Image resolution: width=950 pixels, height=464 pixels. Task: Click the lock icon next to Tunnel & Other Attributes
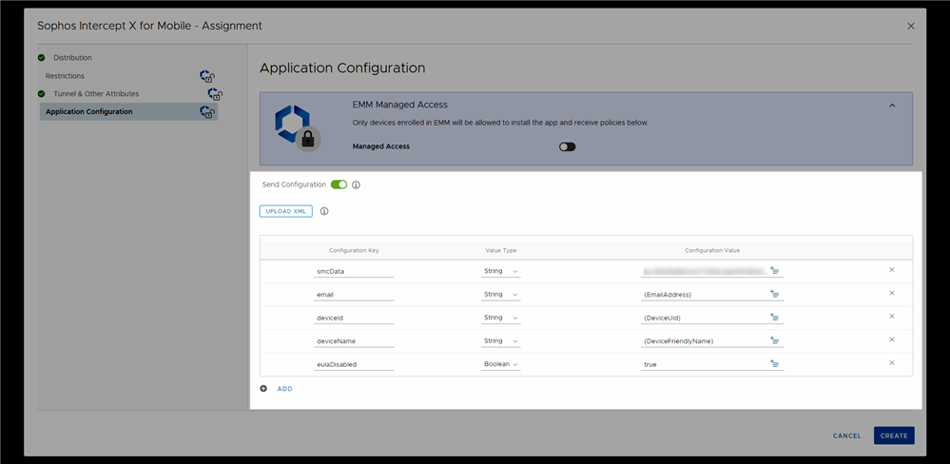click(x=215, y=94)
